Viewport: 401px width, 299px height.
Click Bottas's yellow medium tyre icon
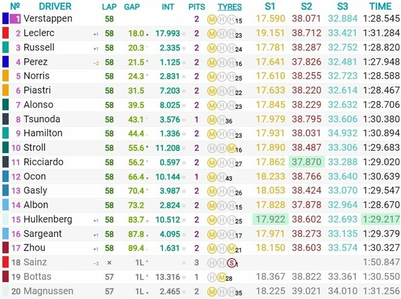pos(220,277)
